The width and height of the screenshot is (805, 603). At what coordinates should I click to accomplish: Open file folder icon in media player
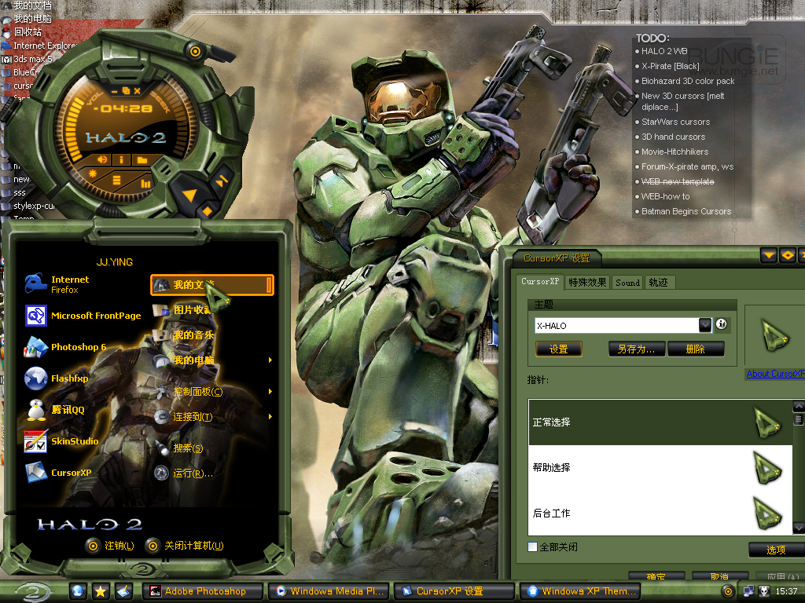tap(142, 160)
